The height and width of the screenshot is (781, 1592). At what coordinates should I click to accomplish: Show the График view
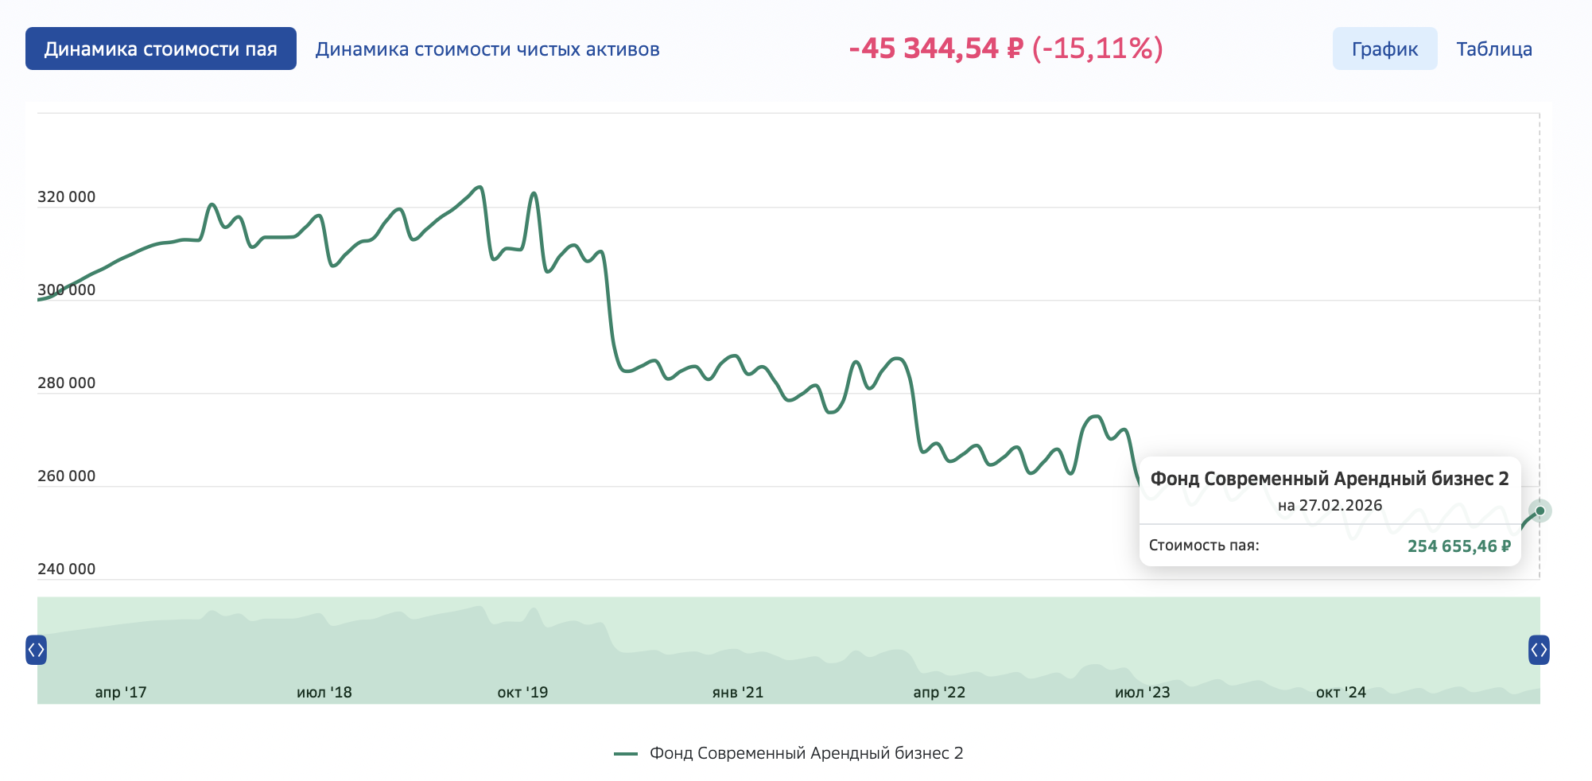pos(1384,49)
